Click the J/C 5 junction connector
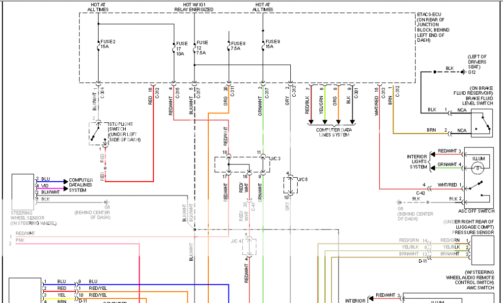The image size is (503, 303). click(291, 186)
